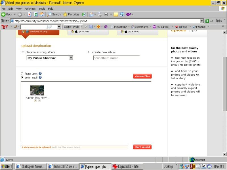The width and height of the screenshot is (227, 170).
Task: Remove photo using the X icon
Action: tap(39, 101)
